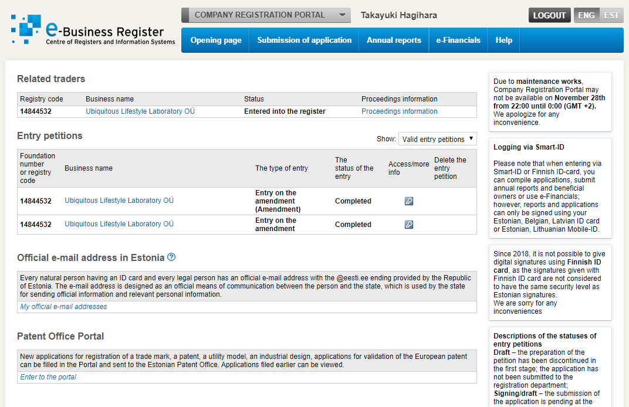The width and height of the screenshot is (629, 407).
Task: Expand the Company Registration Portal dropdown
Action: (x=266, y=15)
